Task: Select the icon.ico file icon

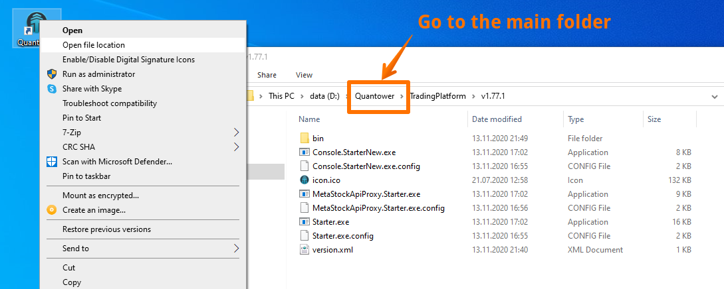Action: point(304,180)
